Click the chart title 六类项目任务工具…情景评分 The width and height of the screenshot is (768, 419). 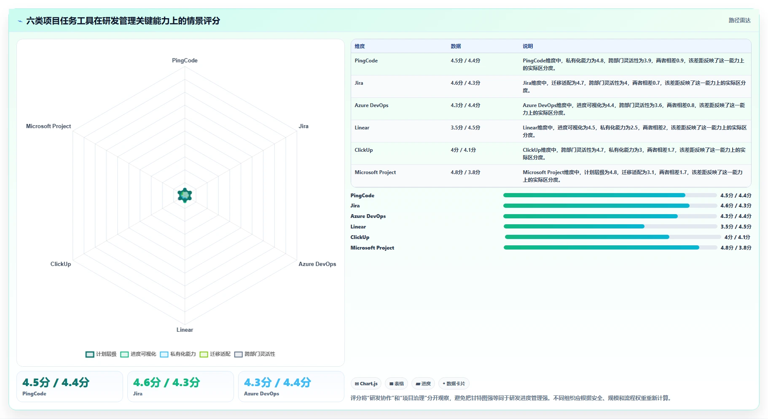[x=123, y=21]
